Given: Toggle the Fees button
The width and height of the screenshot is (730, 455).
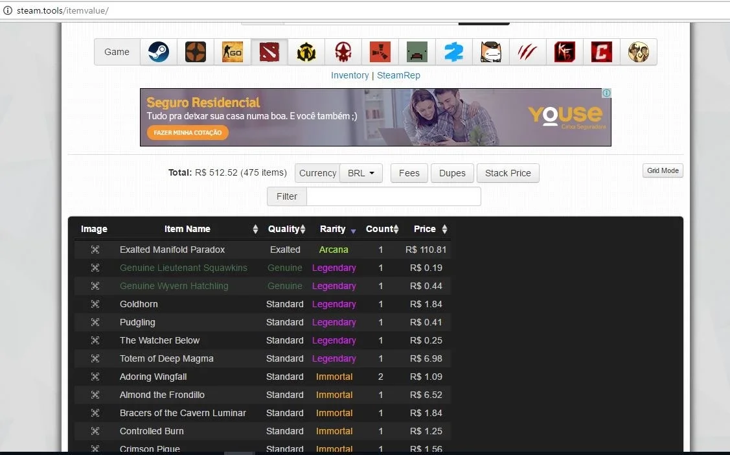Looking at the screenshot, I should [x=409, y=173].
